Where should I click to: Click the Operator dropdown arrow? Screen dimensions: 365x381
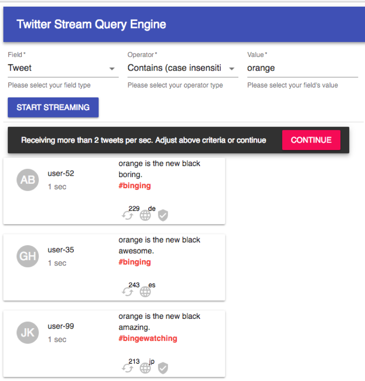coord(232,69)
